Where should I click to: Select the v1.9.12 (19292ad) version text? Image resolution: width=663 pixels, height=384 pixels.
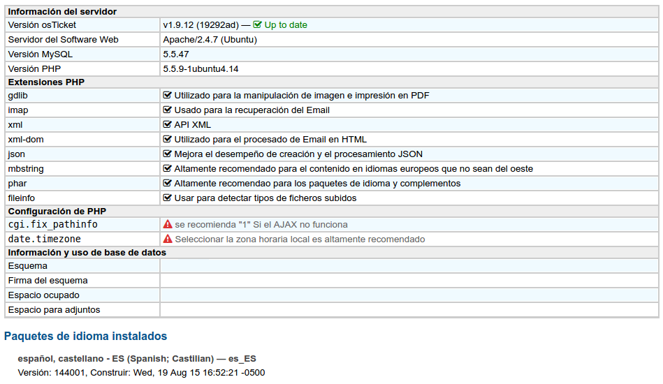pos(201,25)
